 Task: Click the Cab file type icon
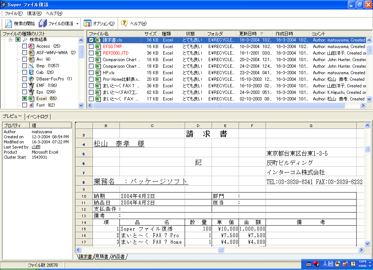(31, 72)
